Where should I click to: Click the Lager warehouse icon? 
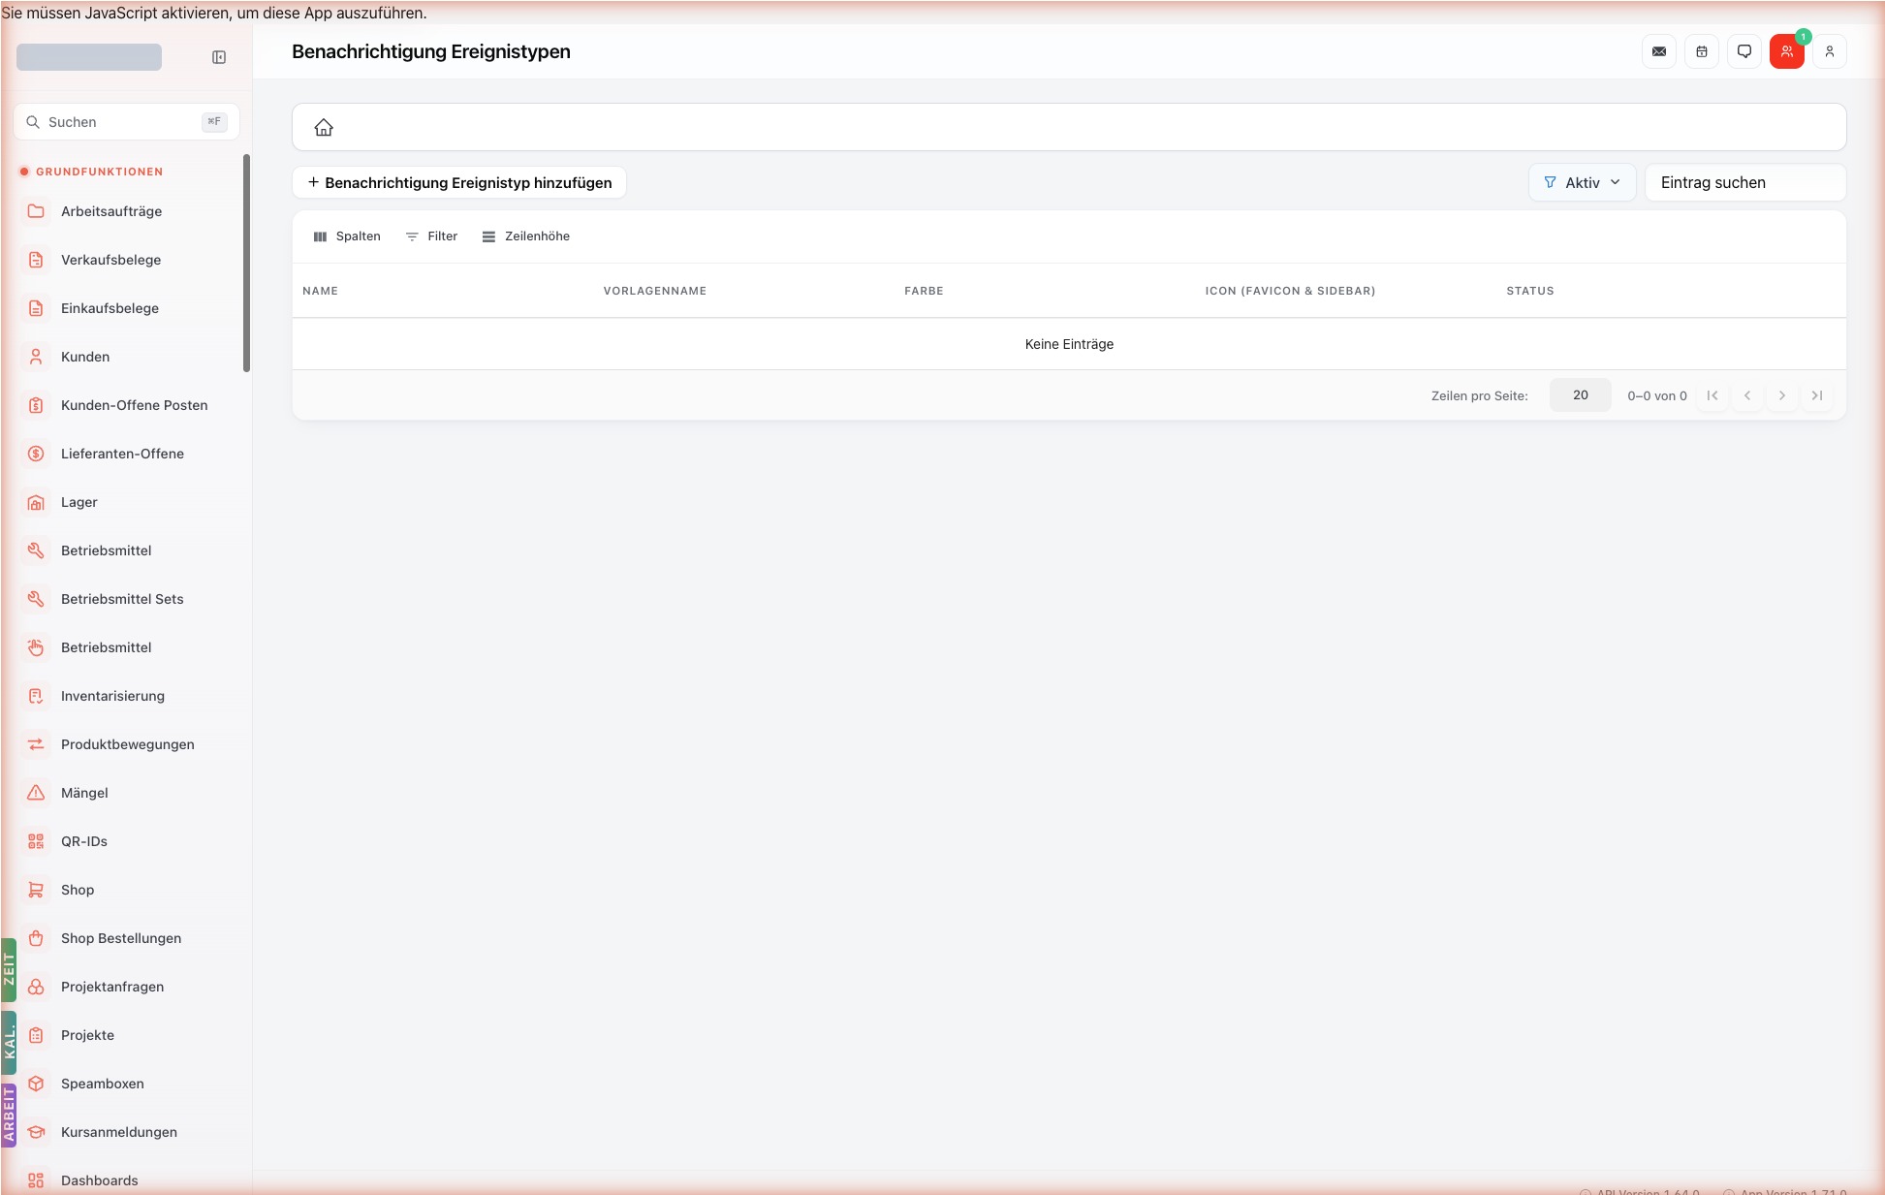pos(36,502)
